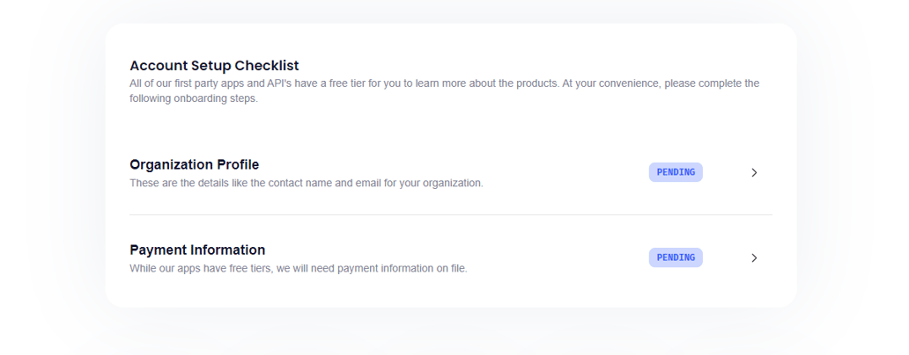
Task: Click the Account Setup Checklist title
Action: click(214, 65)
